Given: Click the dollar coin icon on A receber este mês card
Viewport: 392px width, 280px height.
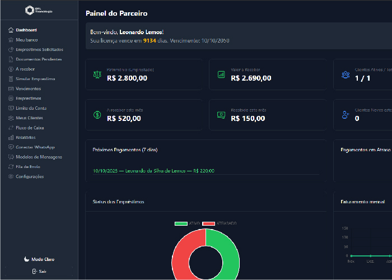Looking at the screenshot, I should tap(97, 115).
